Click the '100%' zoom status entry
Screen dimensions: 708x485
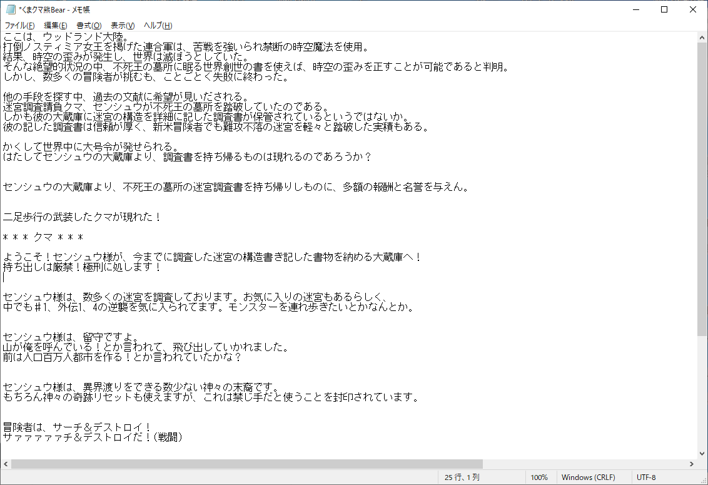(539, 477)
